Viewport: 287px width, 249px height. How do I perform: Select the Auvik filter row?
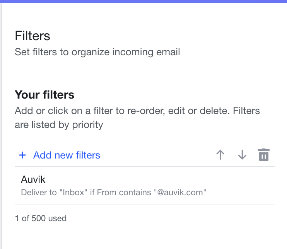(145, 185)
